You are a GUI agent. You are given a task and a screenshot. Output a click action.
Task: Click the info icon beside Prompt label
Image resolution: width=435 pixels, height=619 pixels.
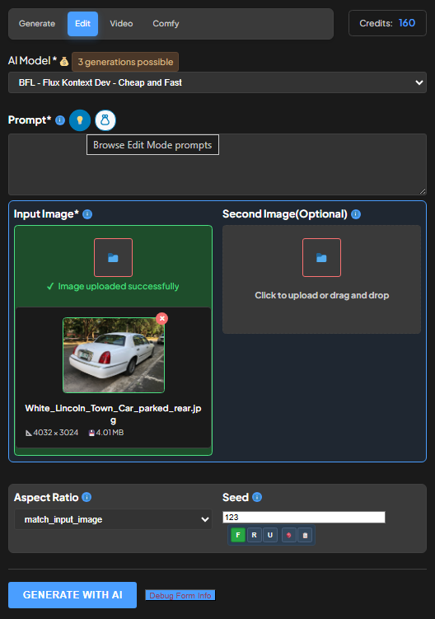60,120
